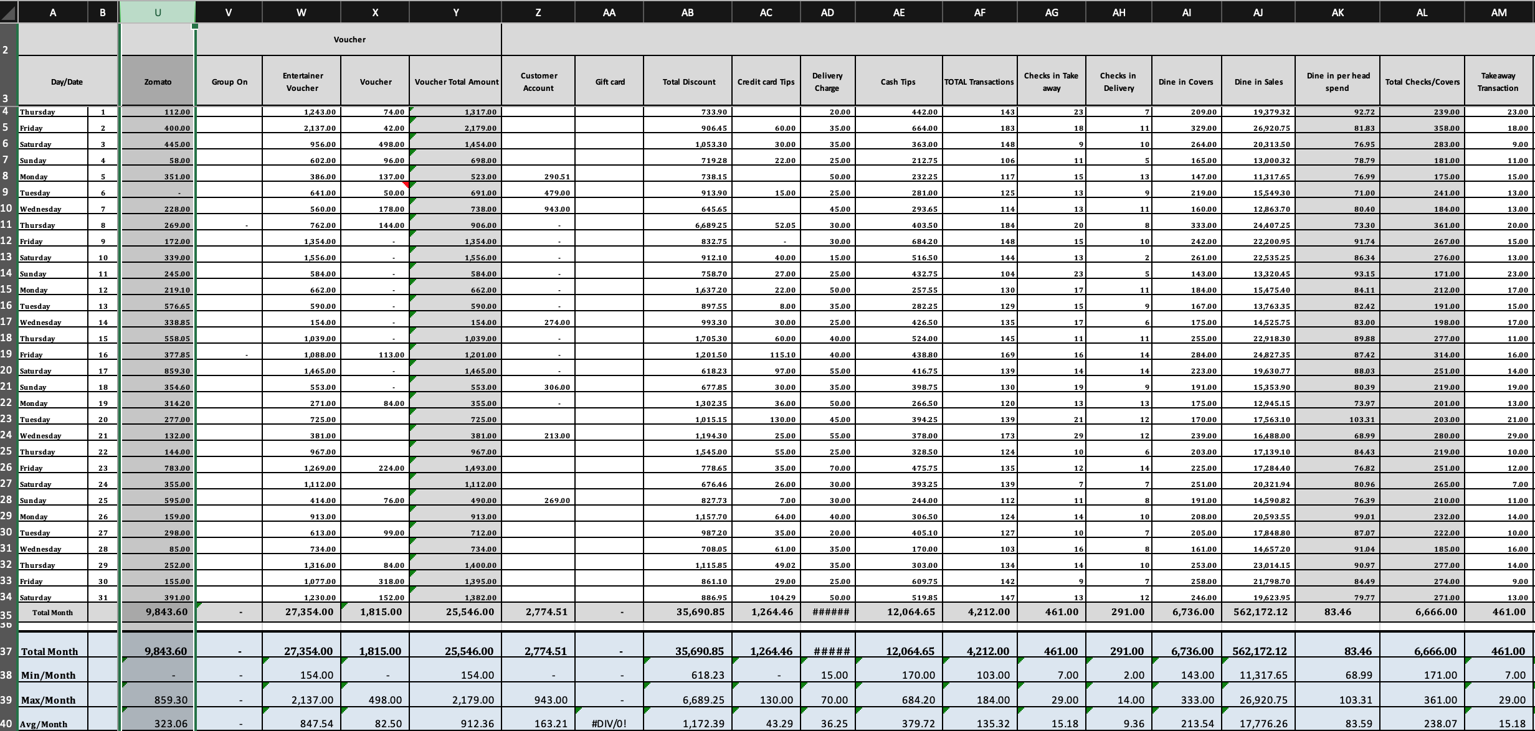The image size is (1535, 731).
Task: Select the TOTAL Transactions heading cell
Action: 979,82
